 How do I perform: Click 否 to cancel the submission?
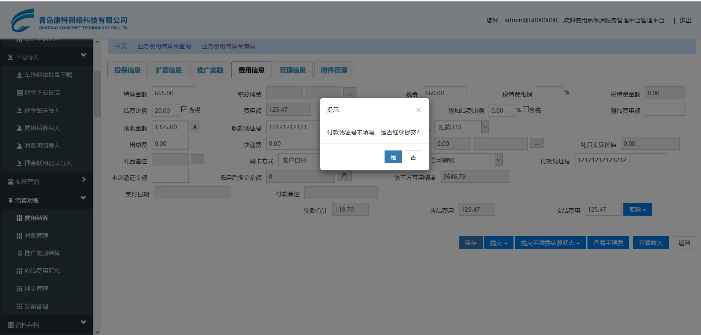point(413,157)
